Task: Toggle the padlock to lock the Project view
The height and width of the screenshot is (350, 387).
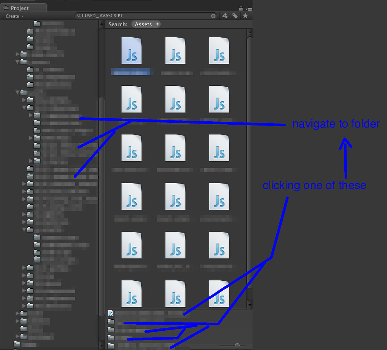Action: pyautogui.click(x=241, y=8)
